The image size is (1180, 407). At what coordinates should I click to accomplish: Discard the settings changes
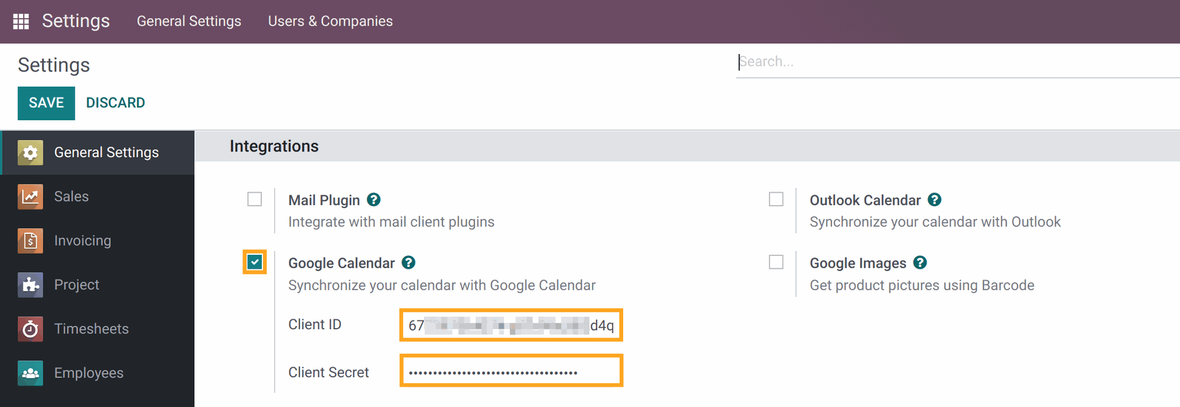click(116, 103)
